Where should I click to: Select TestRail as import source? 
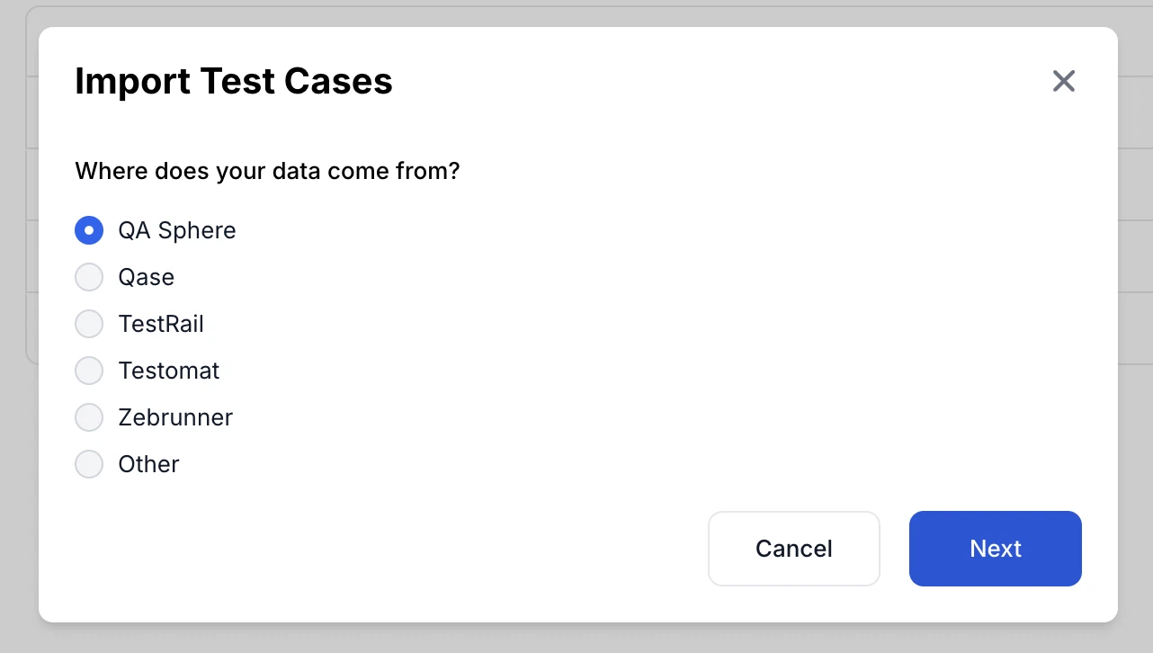[x=89, y=324]
